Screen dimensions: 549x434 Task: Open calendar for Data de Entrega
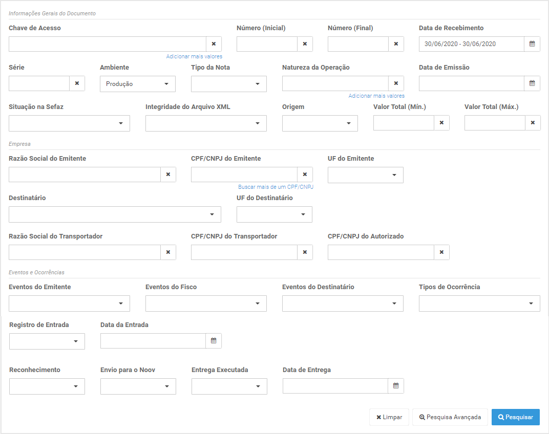[396, 386]
